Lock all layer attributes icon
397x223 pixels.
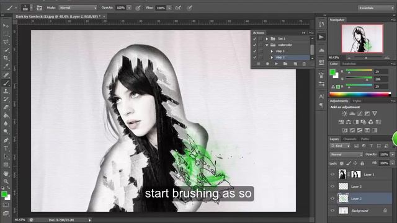(x=362, y=164)
